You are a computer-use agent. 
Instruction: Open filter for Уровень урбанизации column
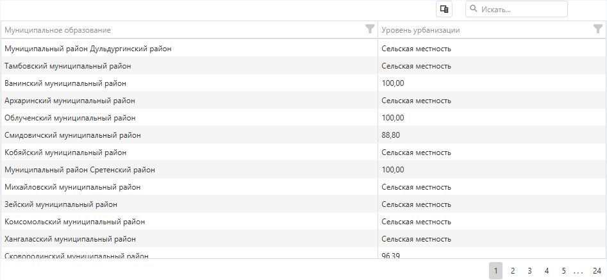click(597, 29)
